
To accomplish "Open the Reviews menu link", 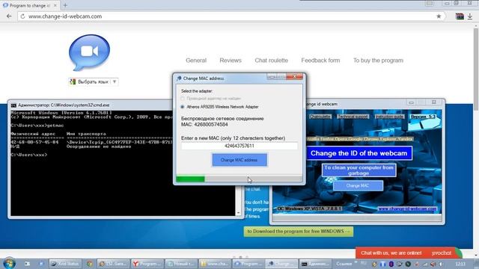I will coord(231,61).
